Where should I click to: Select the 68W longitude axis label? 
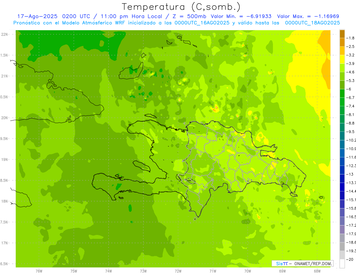(317, 271)
